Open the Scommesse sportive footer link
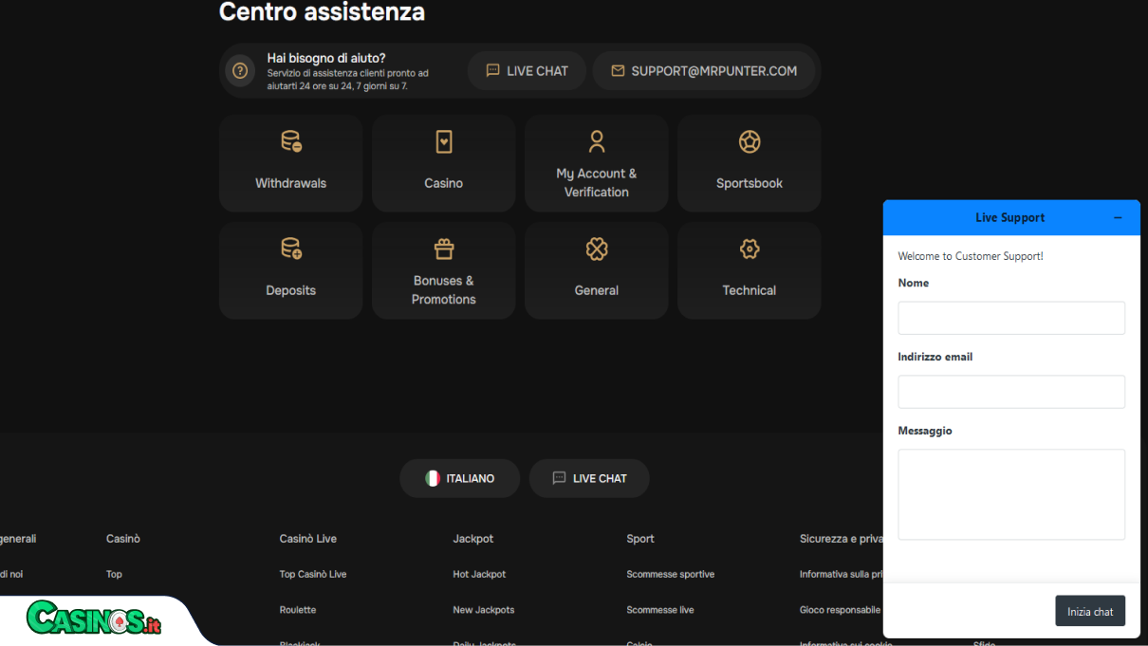Screen dimensions: 1148x646 (x=671, y=574)
